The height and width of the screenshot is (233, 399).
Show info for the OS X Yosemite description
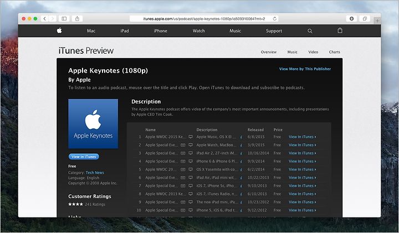[x=241, y=169]
